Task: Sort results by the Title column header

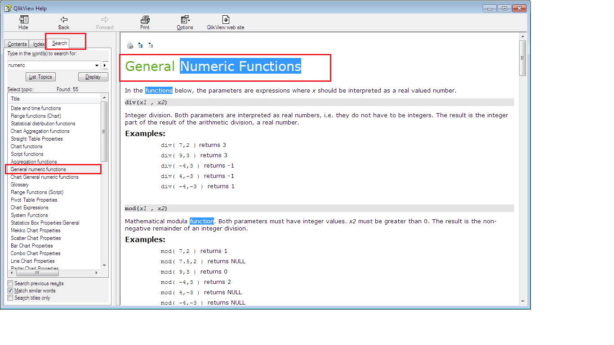Action: [x=55, y=98]
